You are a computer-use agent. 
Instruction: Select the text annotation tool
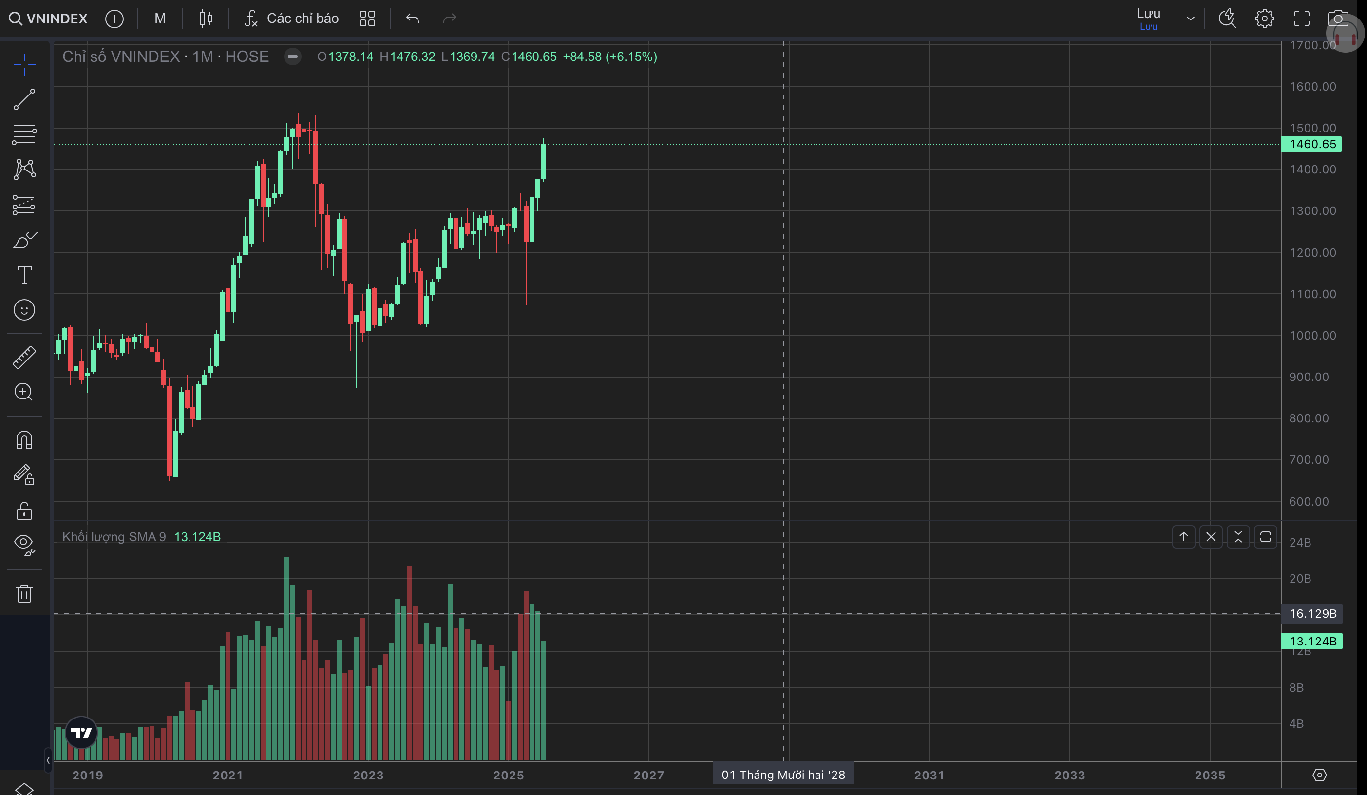coord(24,275)
